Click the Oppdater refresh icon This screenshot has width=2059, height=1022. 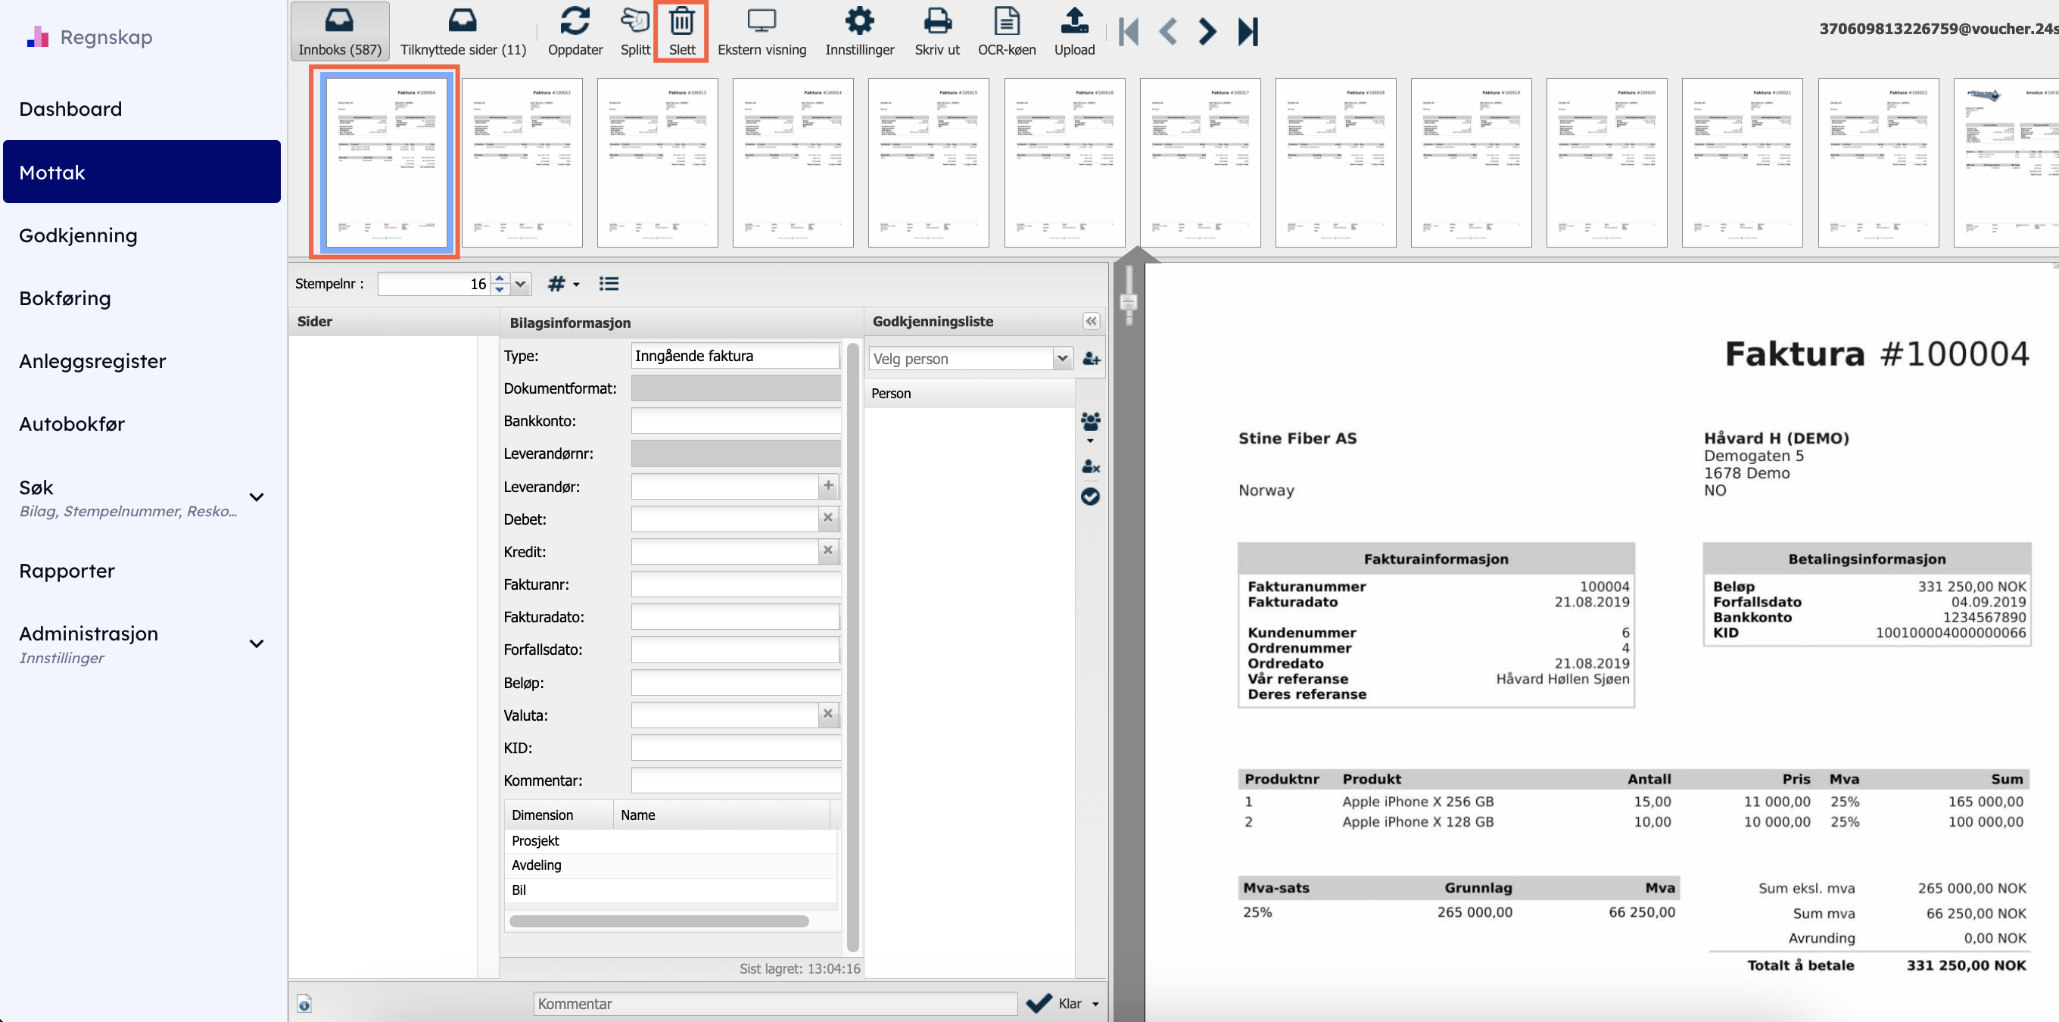pos(575,23)
